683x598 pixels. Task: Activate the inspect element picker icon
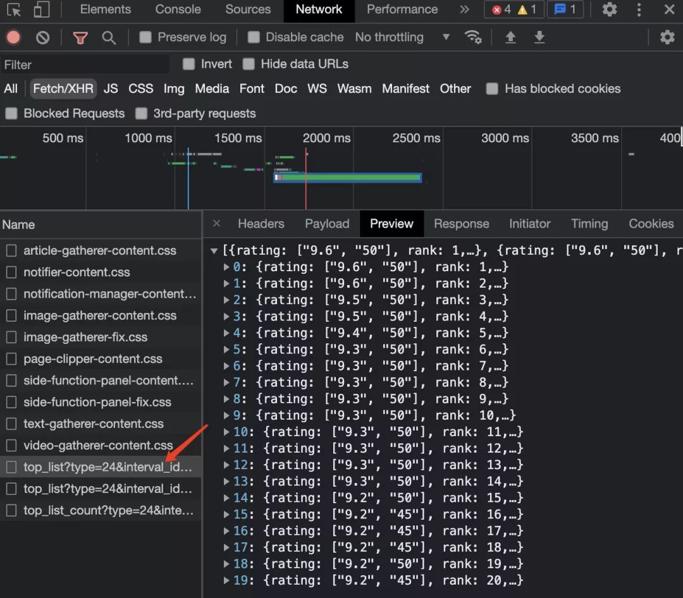[x=14, y=9]
